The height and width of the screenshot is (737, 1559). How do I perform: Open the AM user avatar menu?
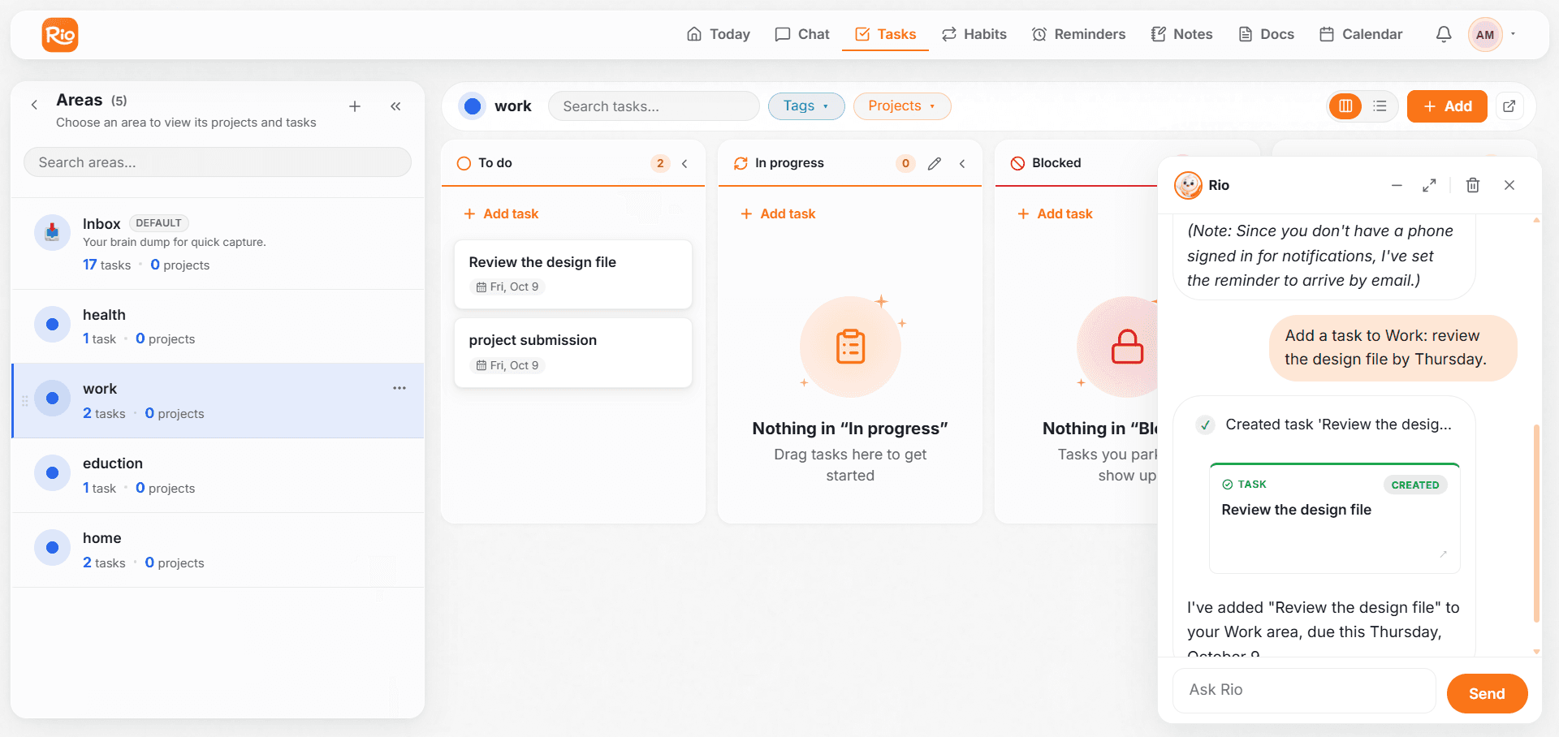(1485, 35)
